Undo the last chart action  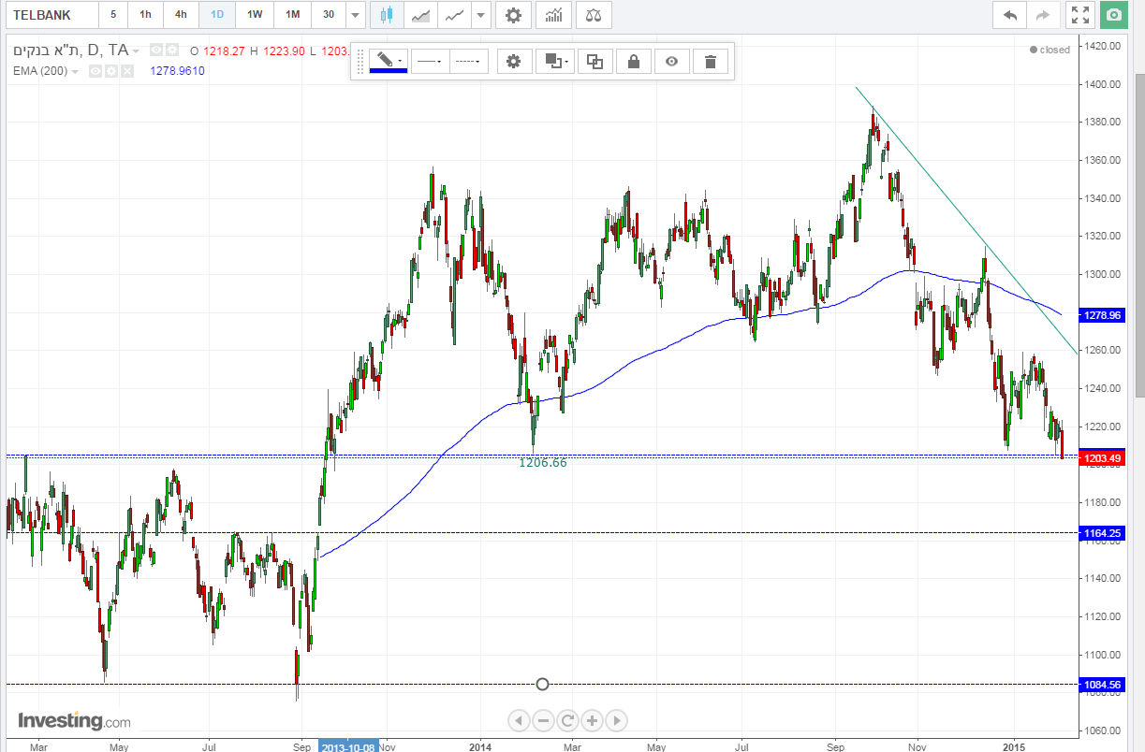[x=1009, y=15]
